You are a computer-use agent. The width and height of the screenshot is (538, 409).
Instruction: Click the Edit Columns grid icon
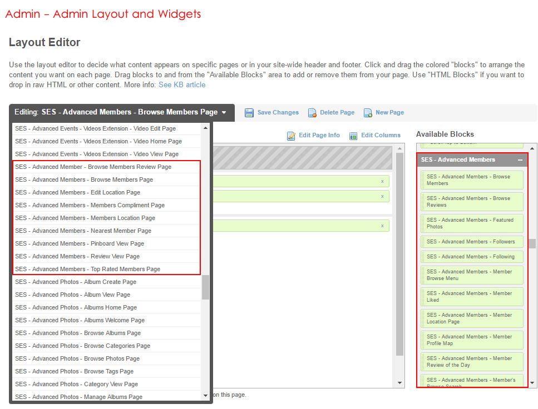point(353,136)
